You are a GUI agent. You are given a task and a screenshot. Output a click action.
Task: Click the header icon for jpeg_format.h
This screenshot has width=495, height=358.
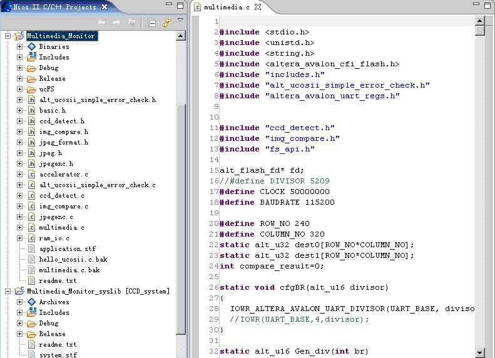pos(31,142)
